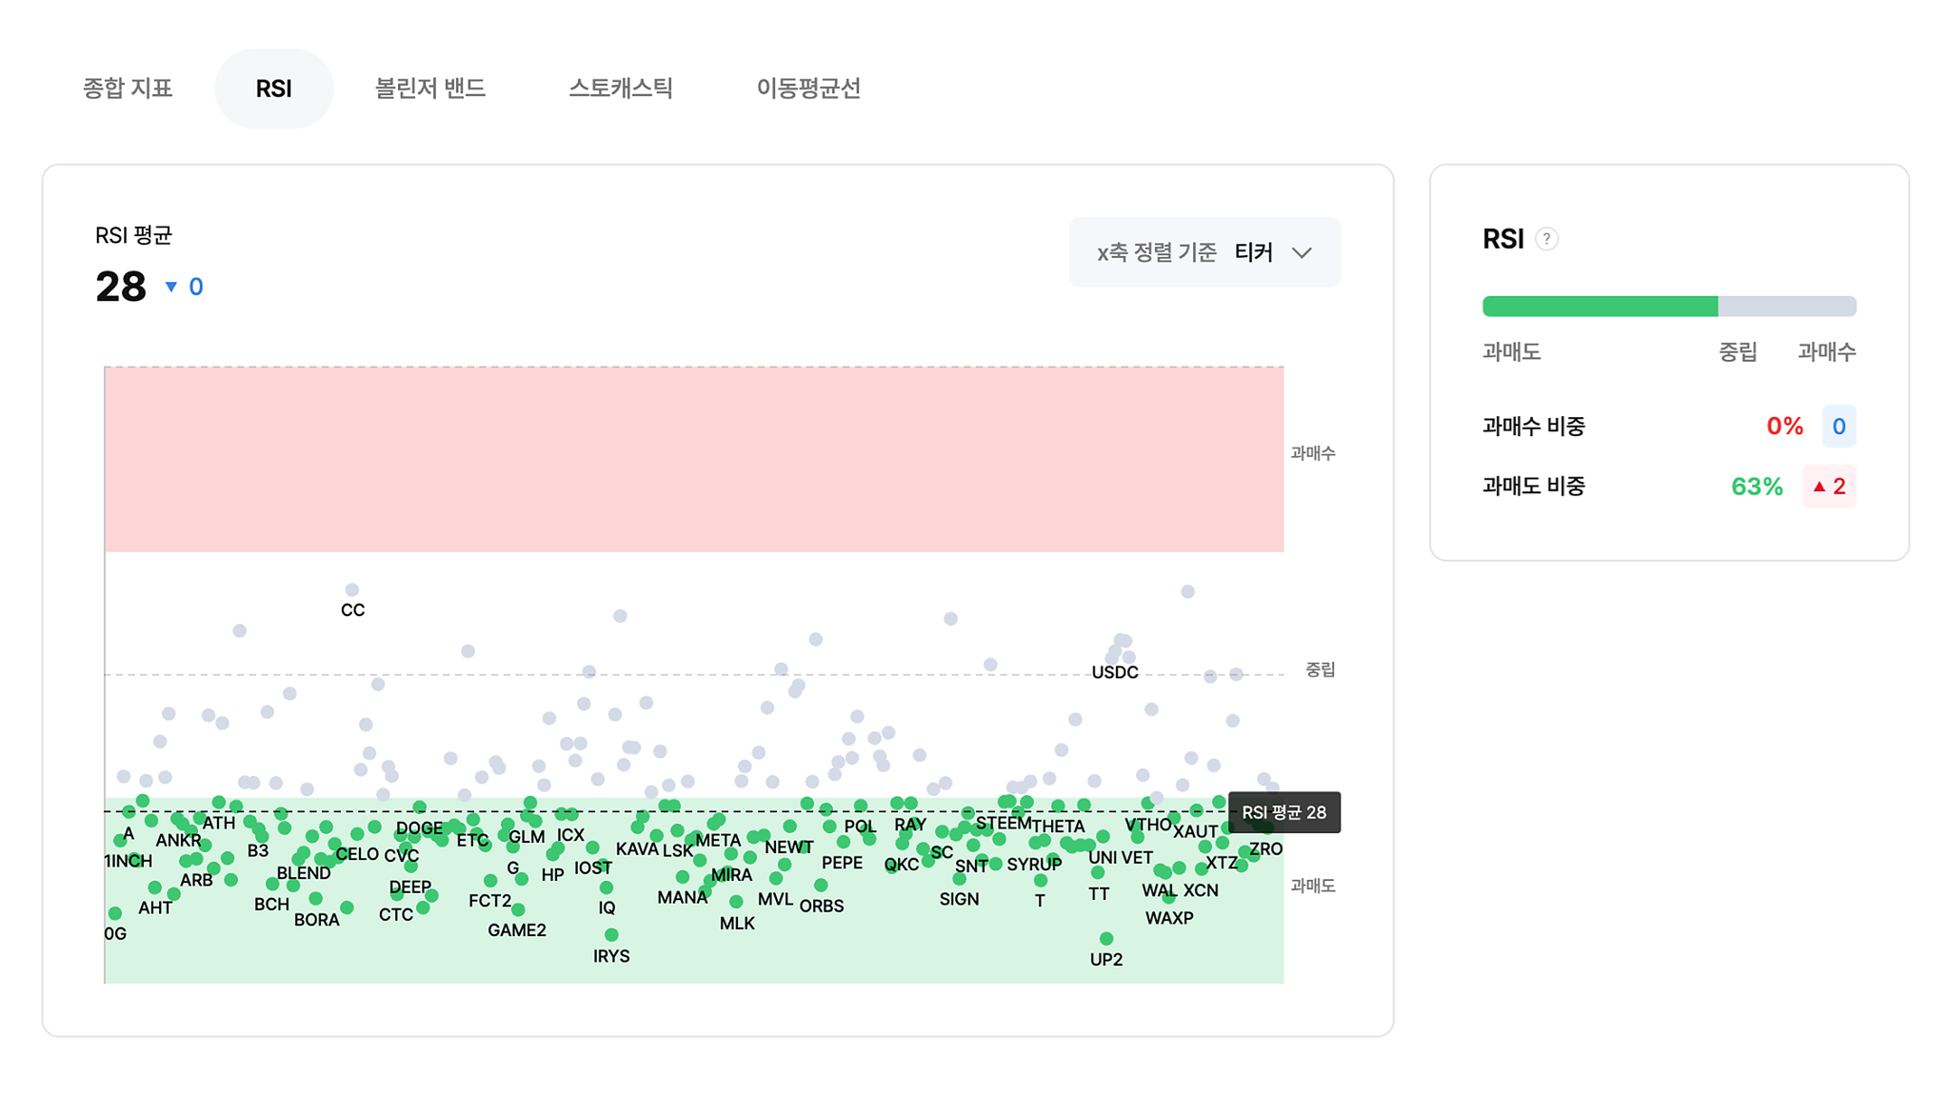Image resolution: width=1950 pixels, height=1097 pixels.
Task: Click the DOGE data point label
Action: point(419,828)
